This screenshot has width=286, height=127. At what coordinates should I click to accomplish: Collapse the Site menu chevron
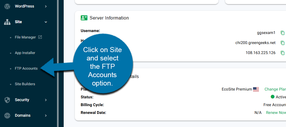pyautogui.click(x=46, y=22)
